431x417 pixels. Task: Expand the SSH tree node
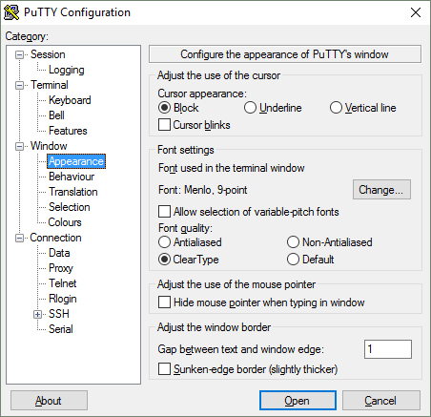tap(38, 315)
